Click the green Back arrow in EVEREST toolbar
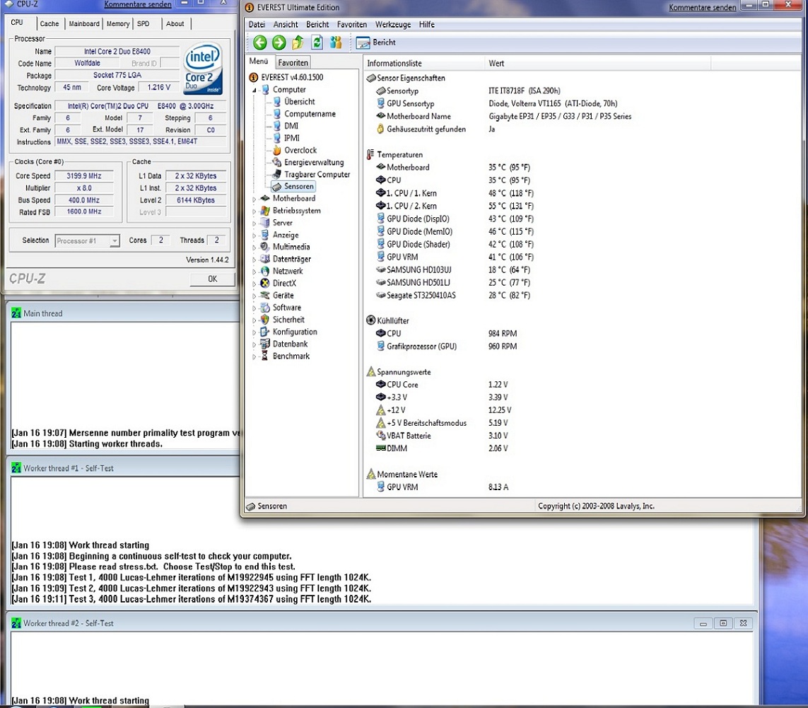The width and height of the screenshot is (808, 708). pyautogui.click(x=259, y=42)
